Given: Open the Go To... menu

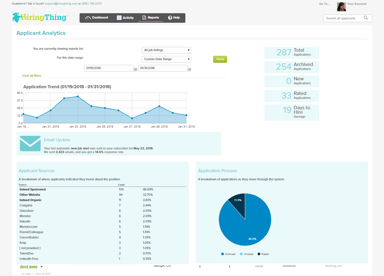Looking at the screenshot, I should (325, 4).
